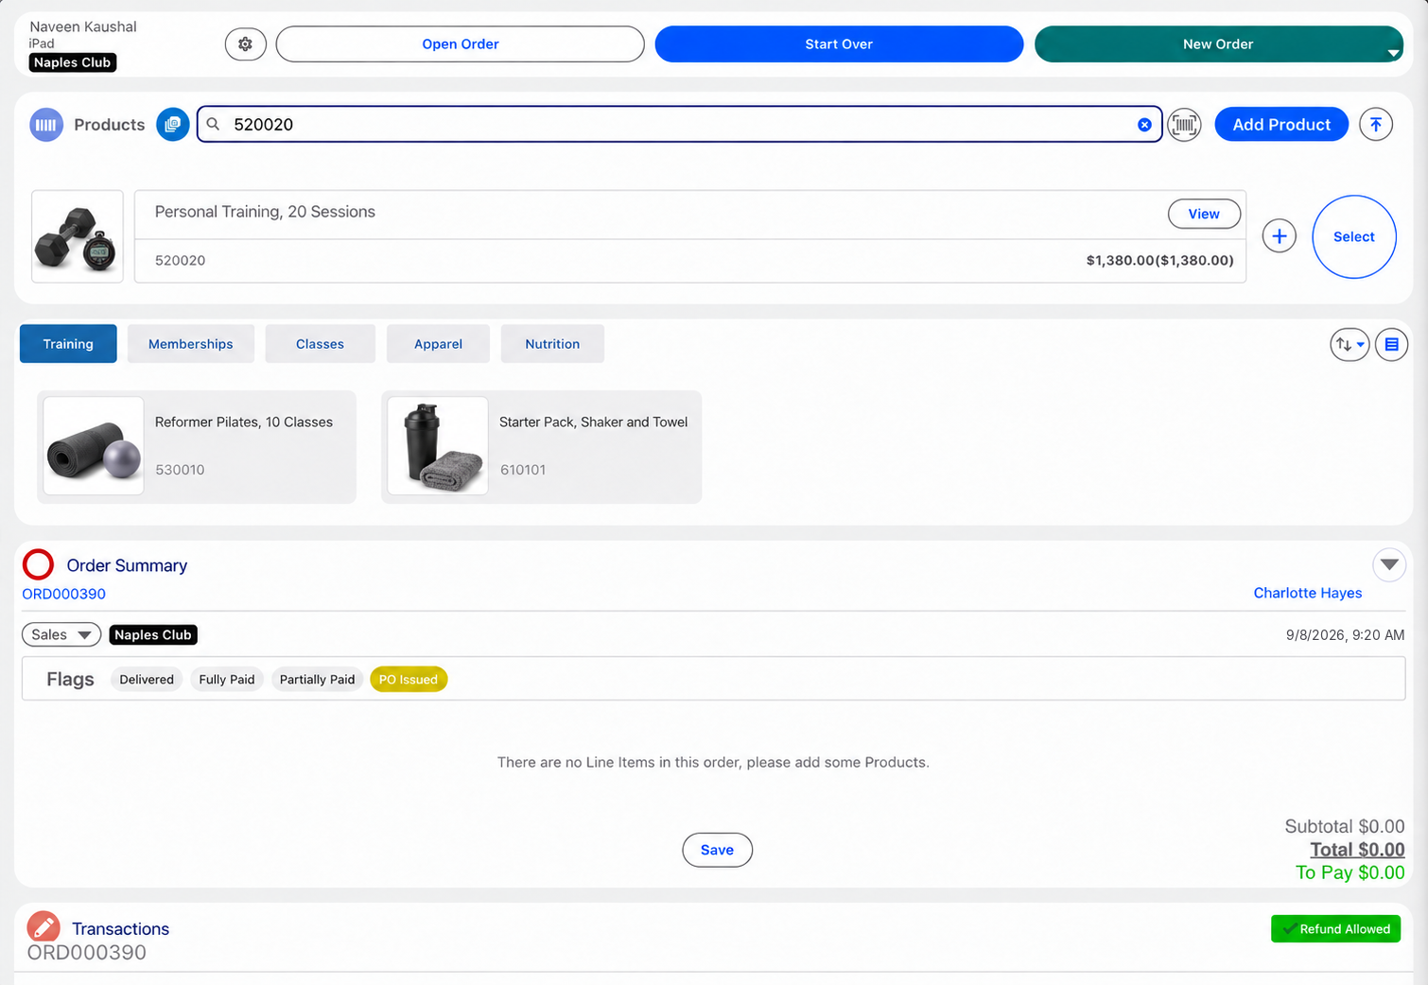Switch to the Memberships tab
This screenshot has height=985, width=1428.
(x=191, y=344)
